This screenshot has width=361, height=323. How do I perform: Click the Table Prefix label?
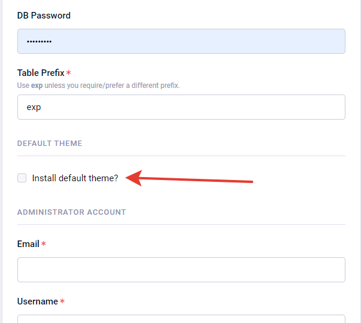click(x=40, y=73)
